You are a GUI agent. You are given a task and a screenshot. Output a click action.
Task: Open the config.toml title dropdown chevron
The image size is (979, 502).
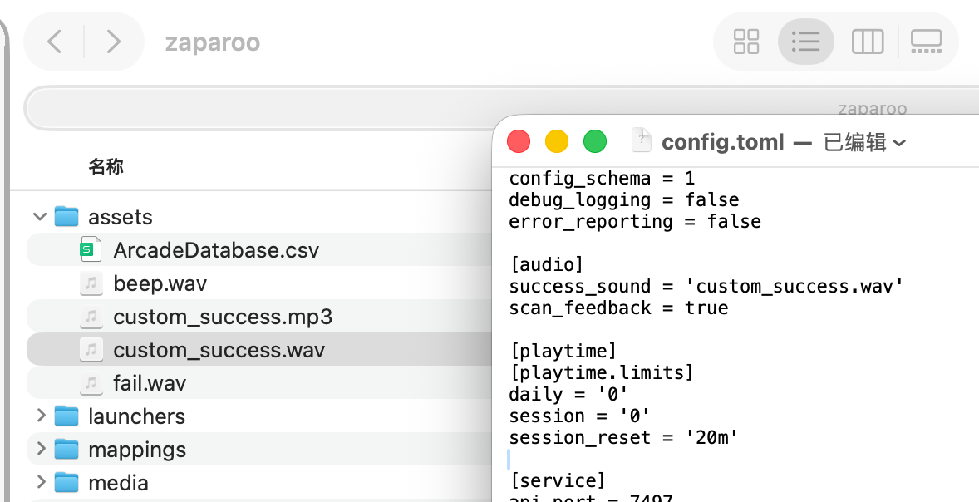pyautogui.click(x=898, y=143)
